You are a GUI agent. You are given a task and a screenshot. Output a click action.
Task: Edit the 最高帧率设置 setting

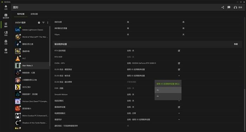pos(179,107)
